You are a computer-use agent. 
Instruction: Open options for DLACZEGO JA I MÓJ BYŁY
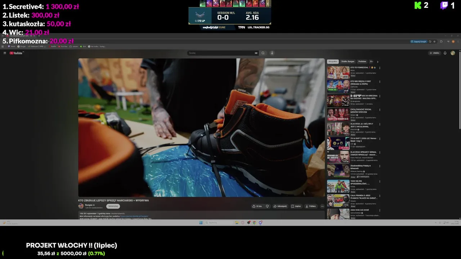pos(380,124)
